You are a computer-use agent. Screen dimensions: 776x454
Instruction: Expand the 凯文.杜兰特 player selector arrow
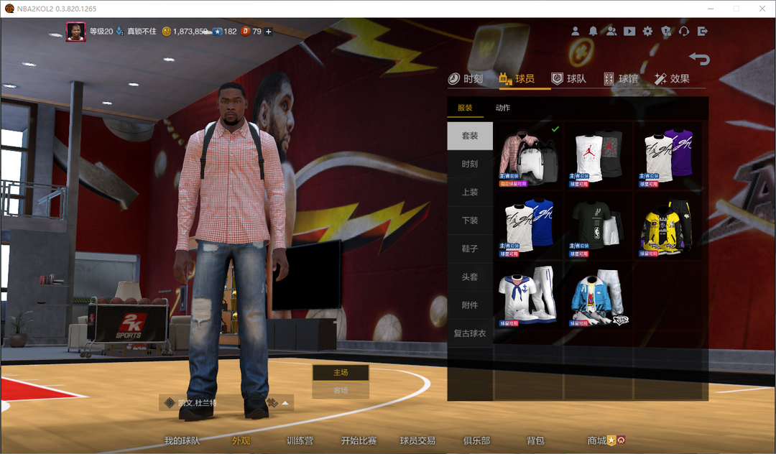[285, 403]
